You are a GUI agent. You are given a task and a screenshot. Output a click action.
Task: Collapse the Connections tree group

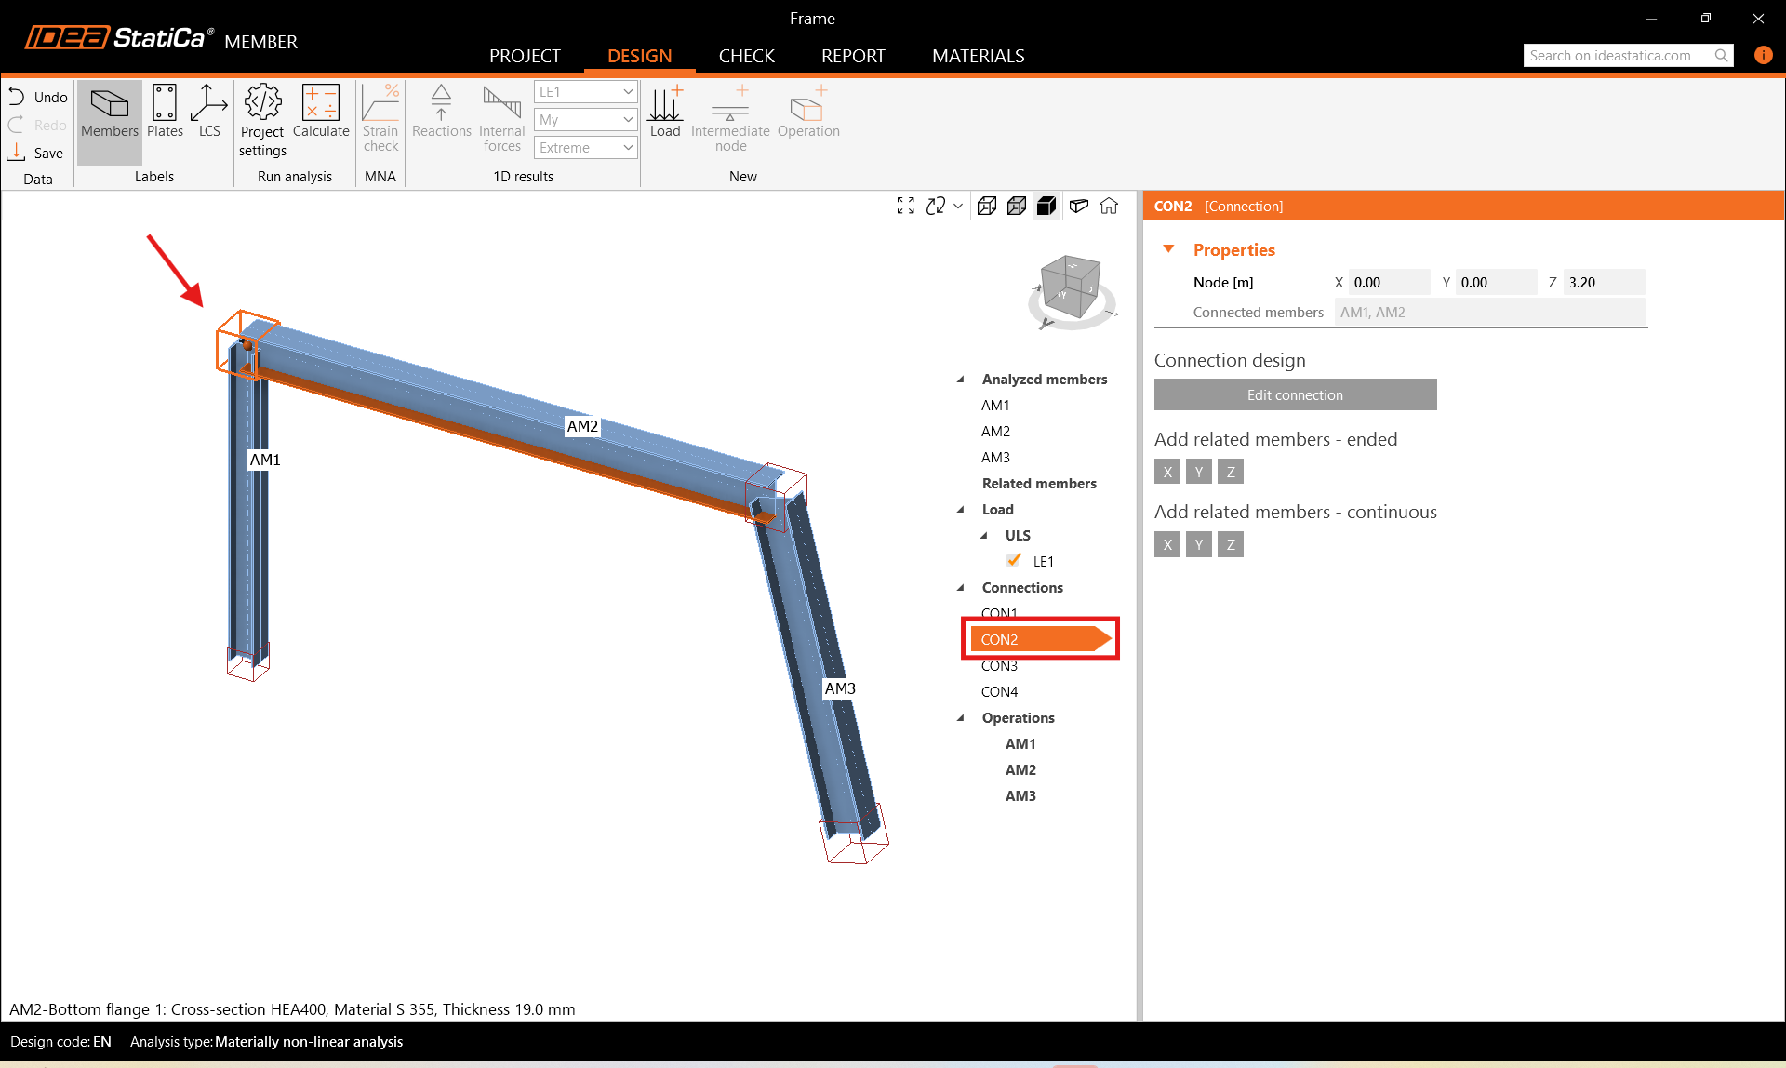coord(961,588)
